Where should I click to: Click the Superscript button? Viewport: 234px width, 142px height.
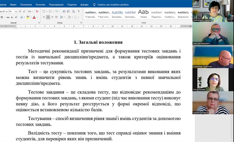[x=16, y=17]
